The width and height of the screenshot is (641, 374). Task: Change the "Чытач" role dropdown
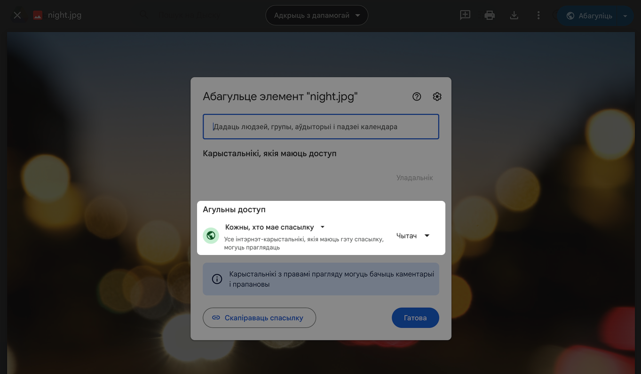click(x=413, y=236)
